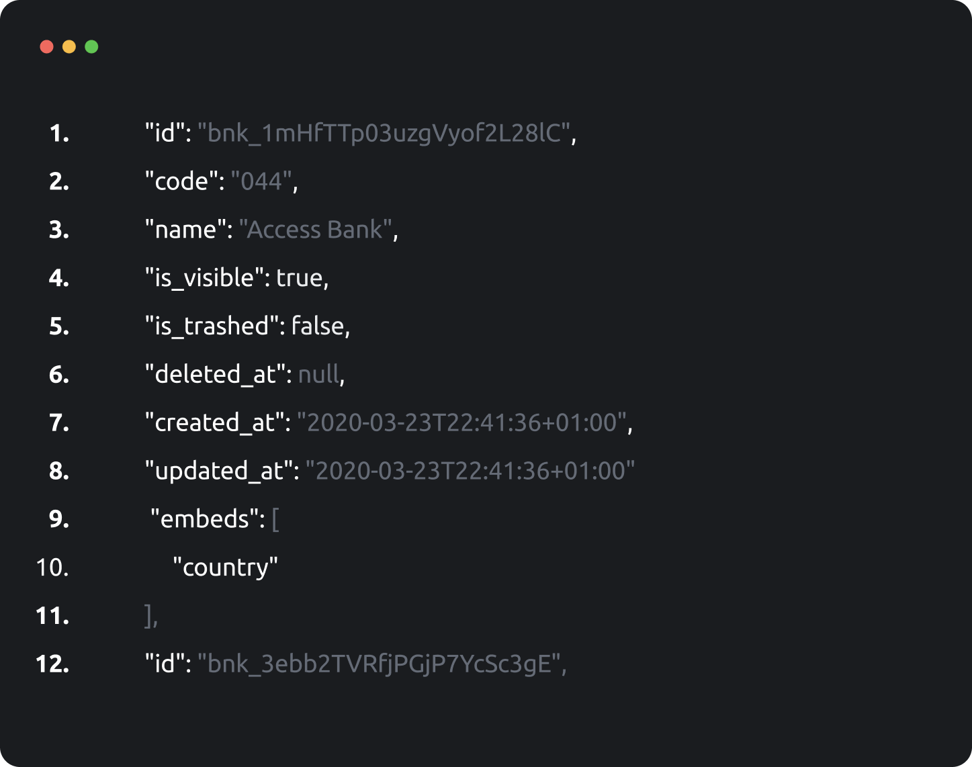Click line number 6
The height and width of the screenshot is (767, 972).
(59, 375)
